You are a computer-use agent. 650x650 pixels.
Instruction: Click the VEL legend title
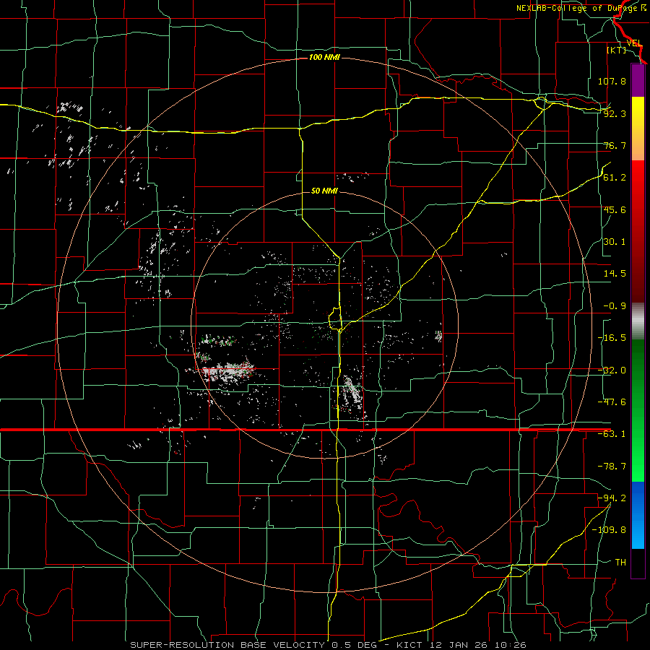click(x=634, y=43)
